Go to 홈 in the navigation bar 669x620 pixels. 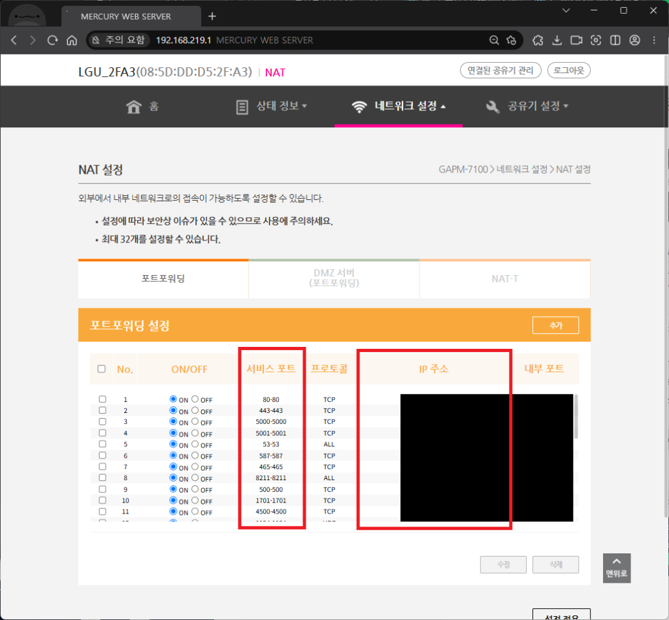click(x=142, y=106)
